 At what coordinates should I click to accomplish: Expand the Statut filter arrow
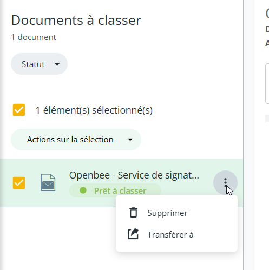click(57, 64)
